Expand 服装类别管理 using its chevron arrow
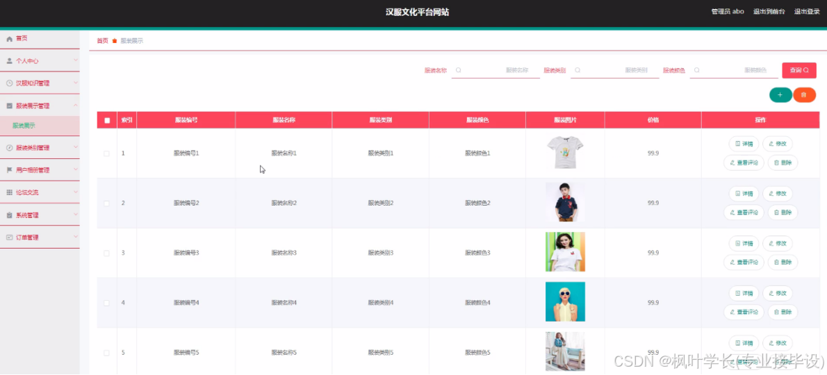 pos(76,147)
